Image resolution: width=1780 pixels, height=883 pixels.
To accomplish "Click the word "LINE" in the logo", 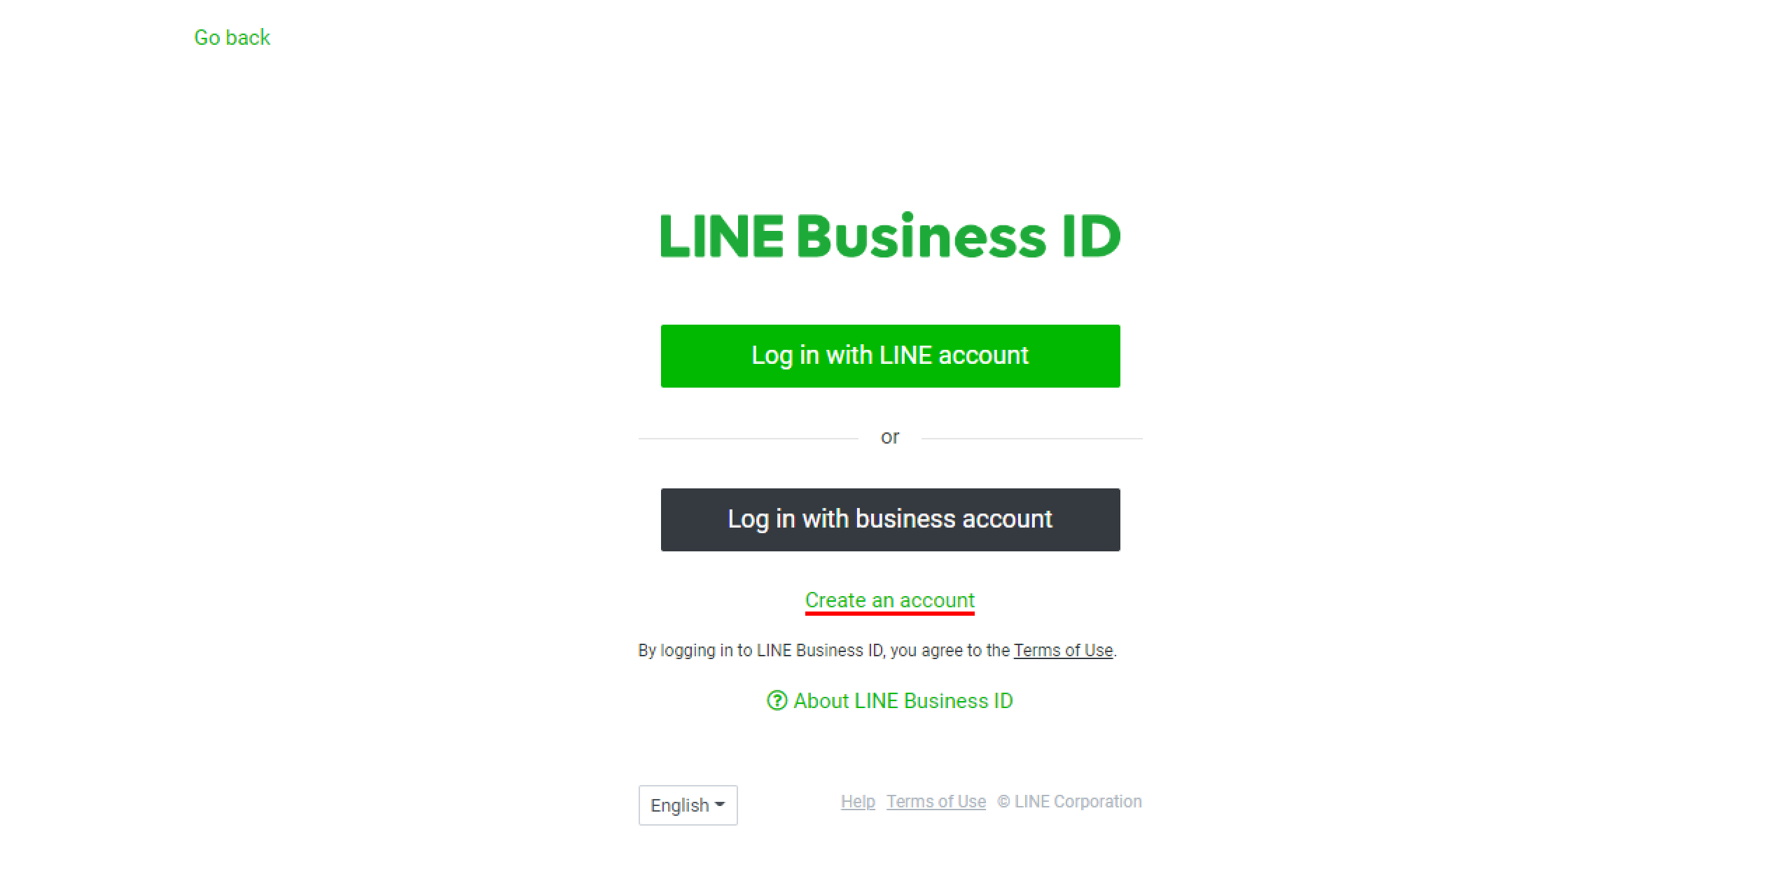I will (x=722, y=236).
